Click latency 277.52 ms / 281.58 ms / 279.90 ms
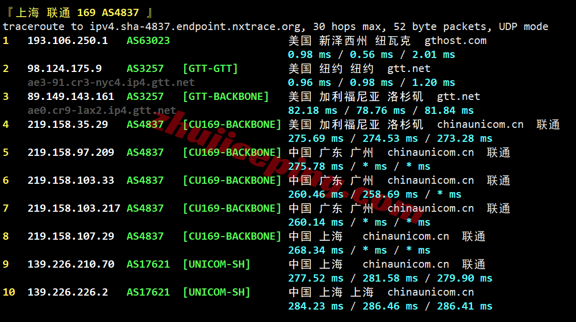576x322 pixels. click(390, 279)
